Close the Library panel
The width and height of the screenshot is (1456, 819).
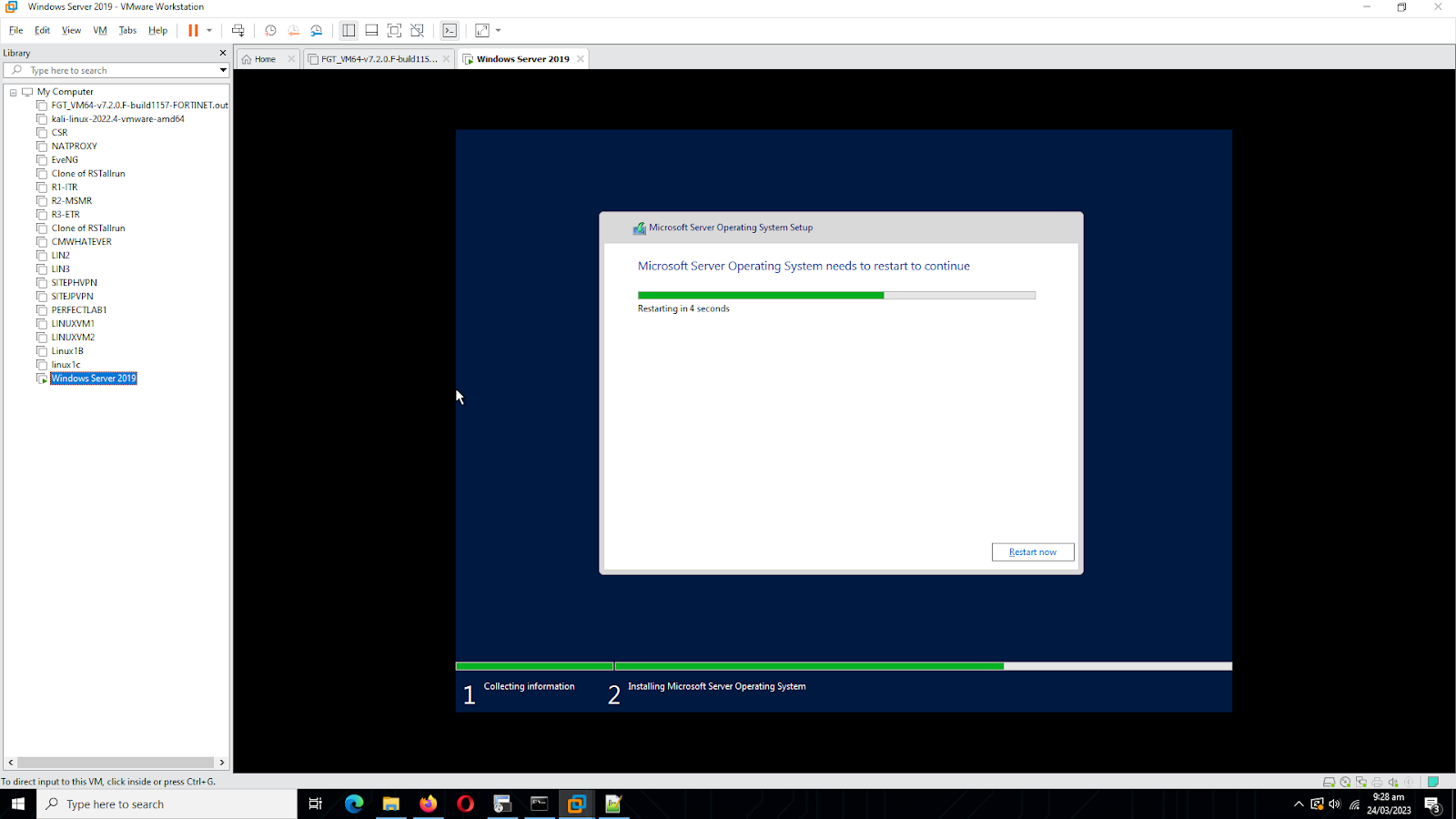(223, 53)
